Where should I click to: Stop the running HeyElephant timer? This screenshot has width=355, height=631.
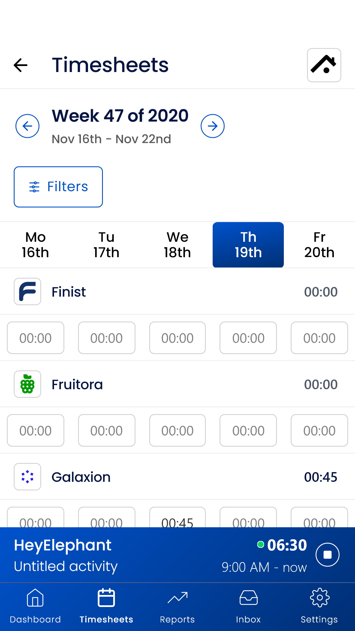327,555
